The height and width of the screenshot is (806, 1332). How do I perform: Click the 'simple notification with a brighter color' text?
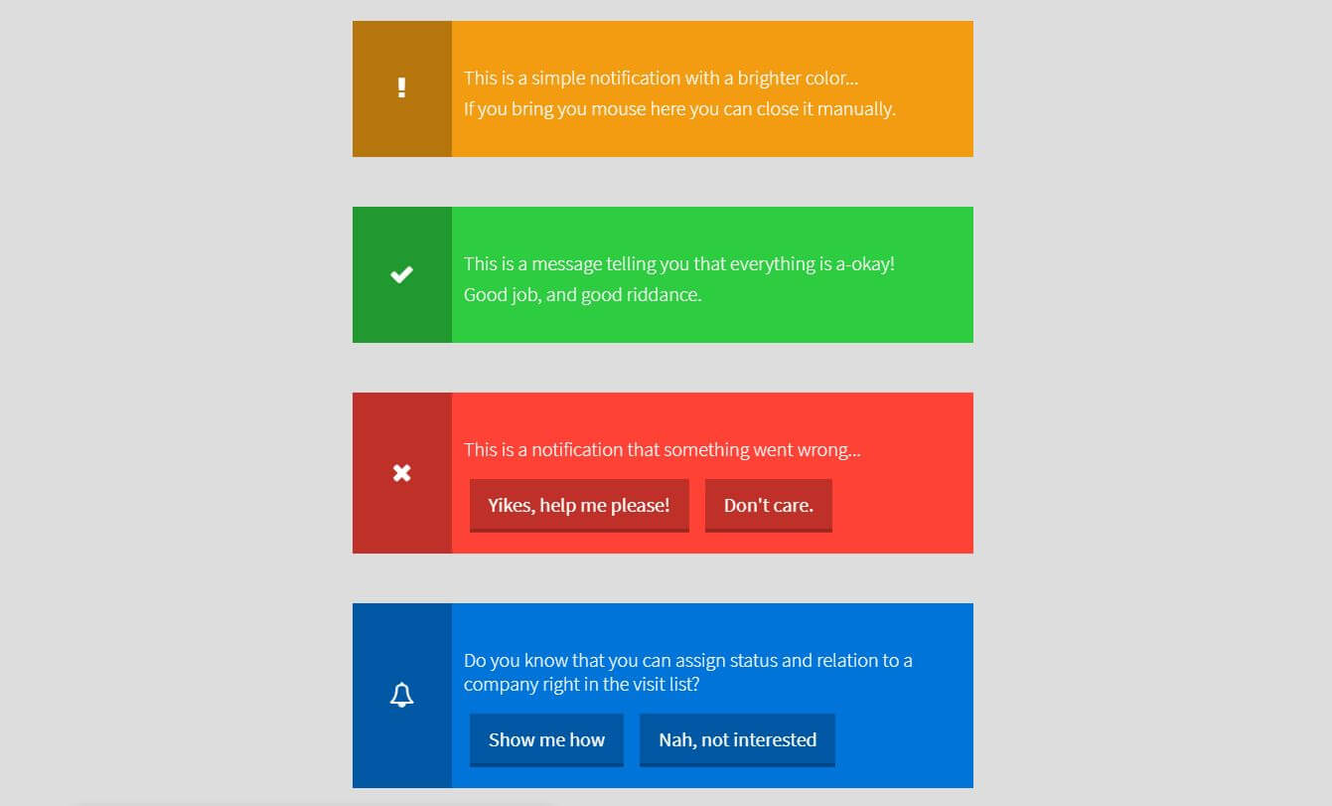(x=661, y=78)
